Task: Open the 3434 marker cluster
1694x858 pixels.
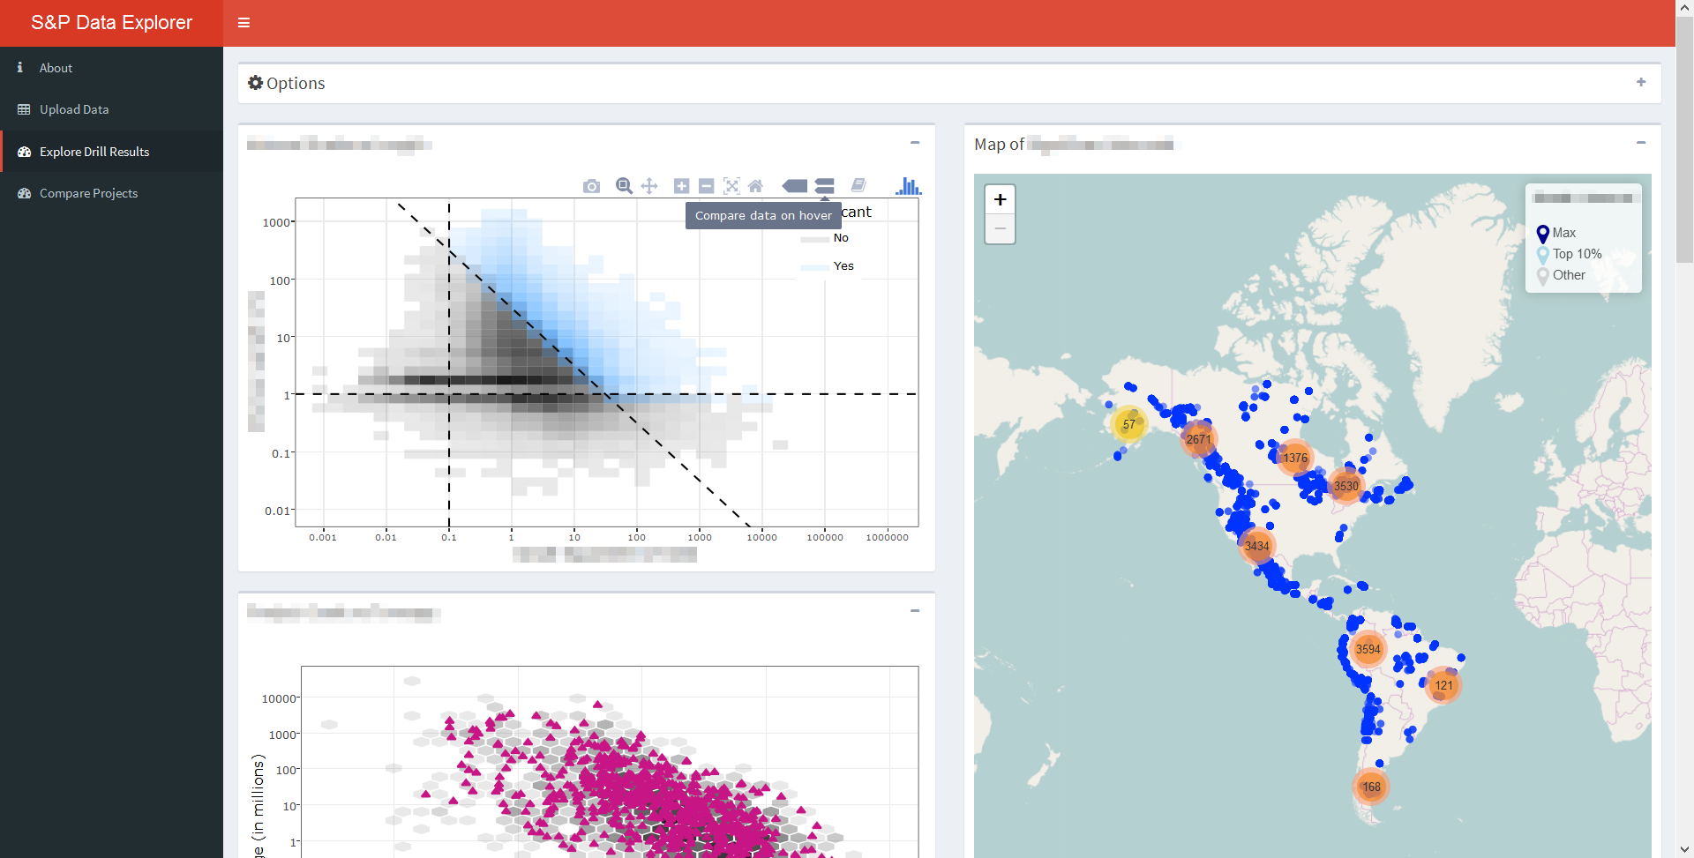Action: [x=1256, y=546]
